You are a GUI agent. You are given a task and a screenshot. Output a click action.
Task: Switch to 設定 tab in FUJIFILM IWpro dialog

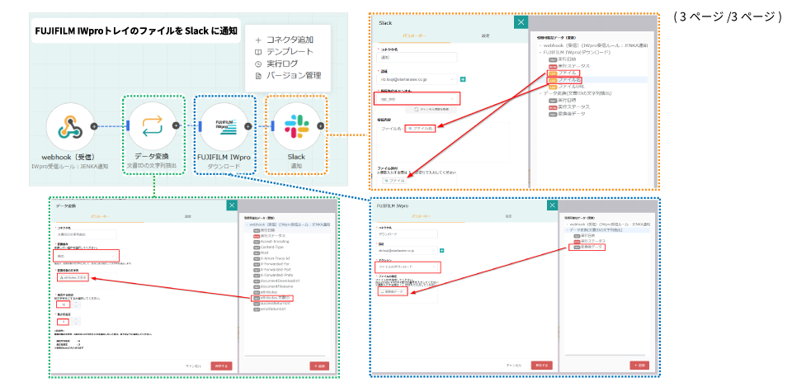pos(509,216)
